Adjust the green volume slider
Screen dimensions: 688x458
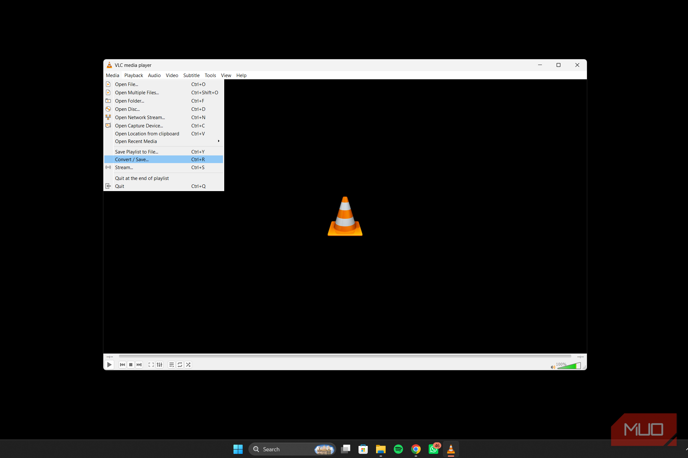coord(569,366)
